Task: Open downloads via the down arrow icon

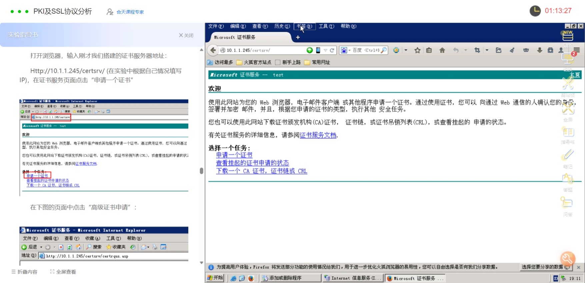Action: pyautogui.click(x=540, y=50)
